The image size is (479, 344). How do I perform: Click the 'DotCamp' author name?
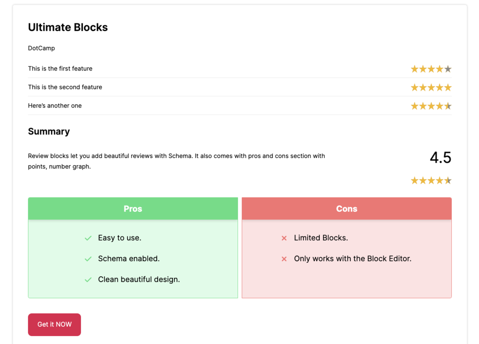[41, 48]
